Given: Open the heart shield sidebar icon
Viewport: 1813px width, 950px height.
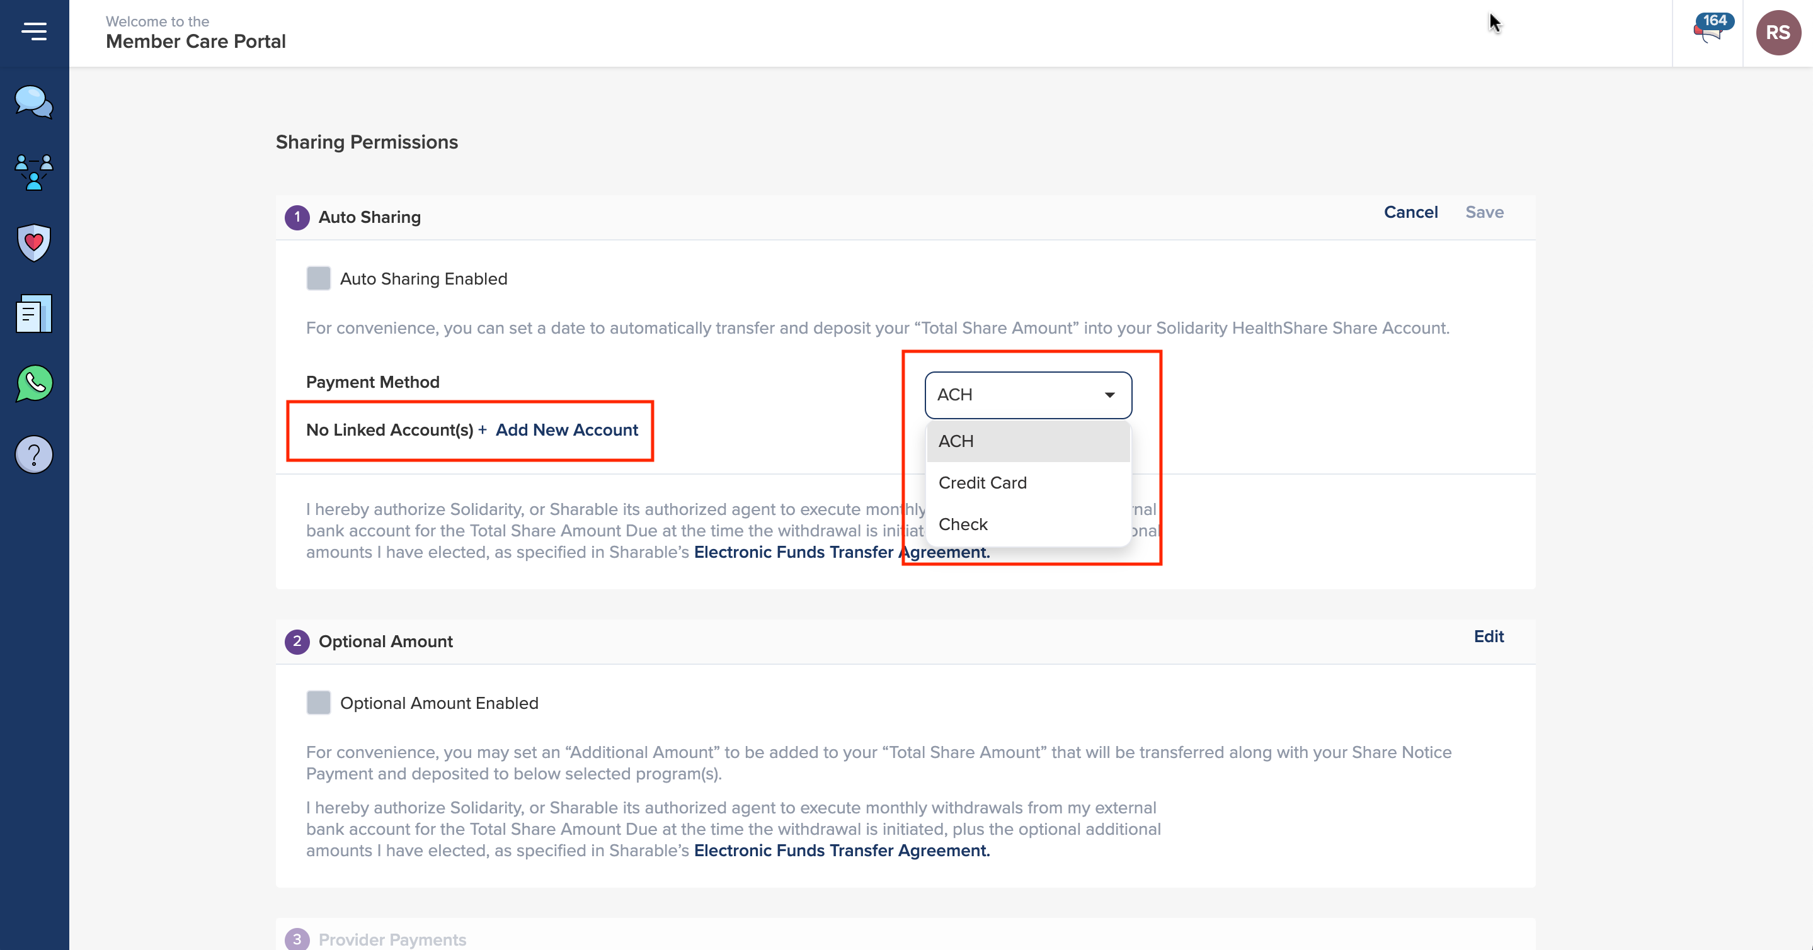Looking at the screenshot, I should pos(34,242).
